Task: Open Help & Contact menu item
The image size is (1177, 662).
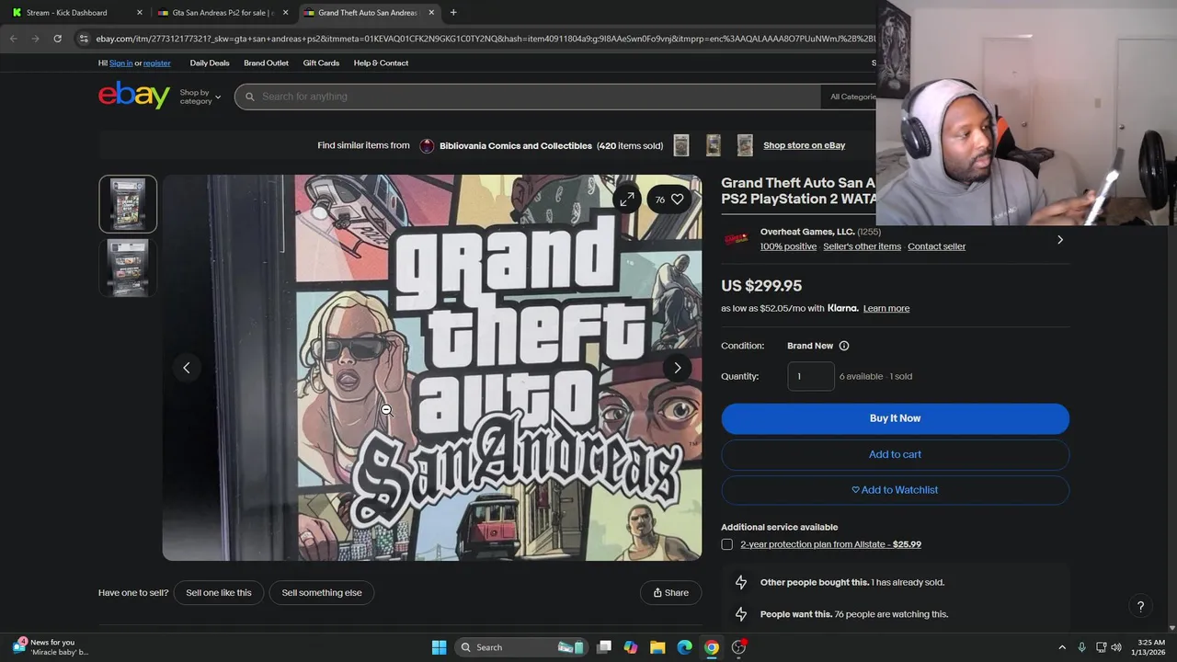Action: pos(381,63)
